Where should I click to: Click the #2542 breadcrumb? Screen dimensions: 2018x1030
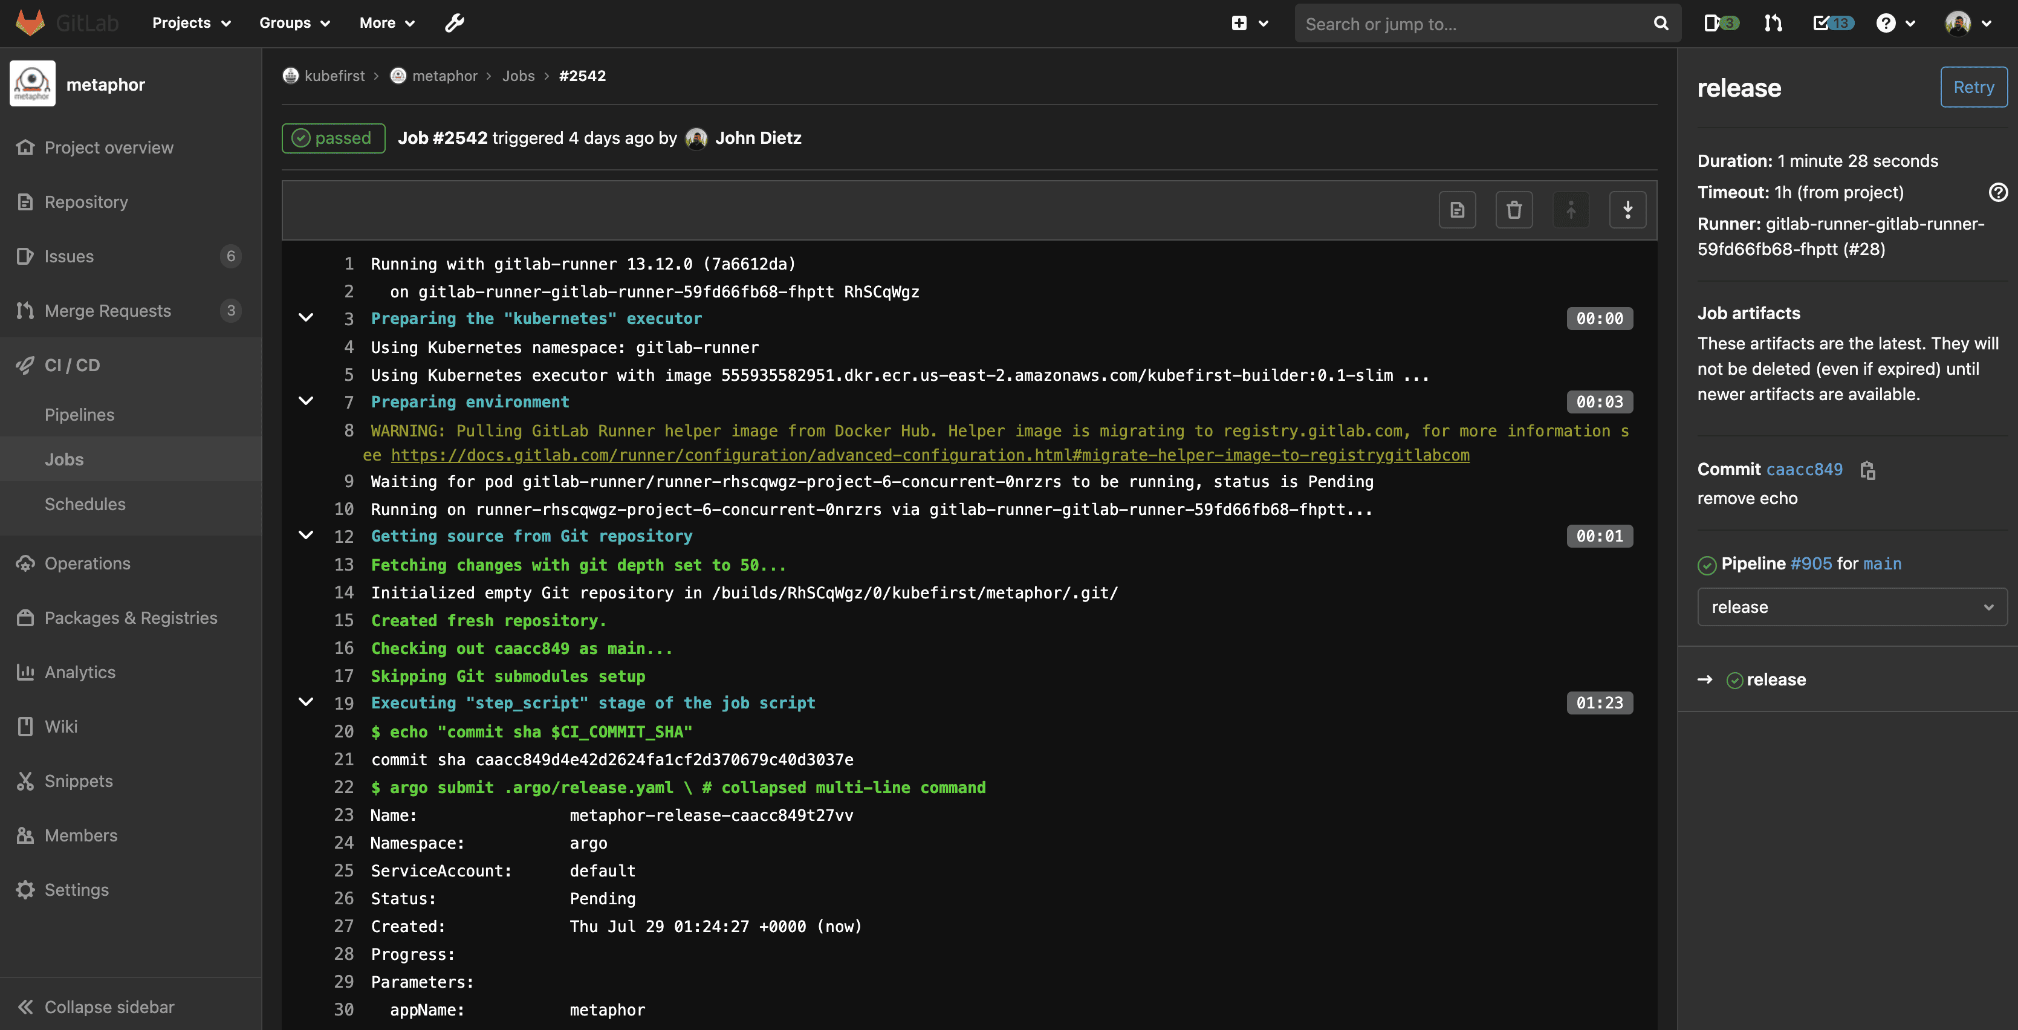[582, 76]
